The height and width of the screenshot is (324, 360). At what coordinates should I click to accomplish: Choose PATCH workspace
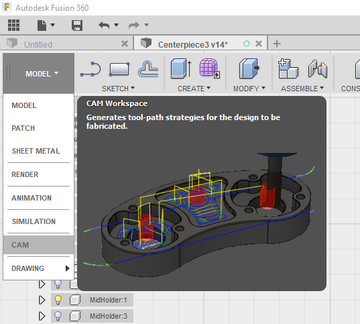[x=39, y=128]
